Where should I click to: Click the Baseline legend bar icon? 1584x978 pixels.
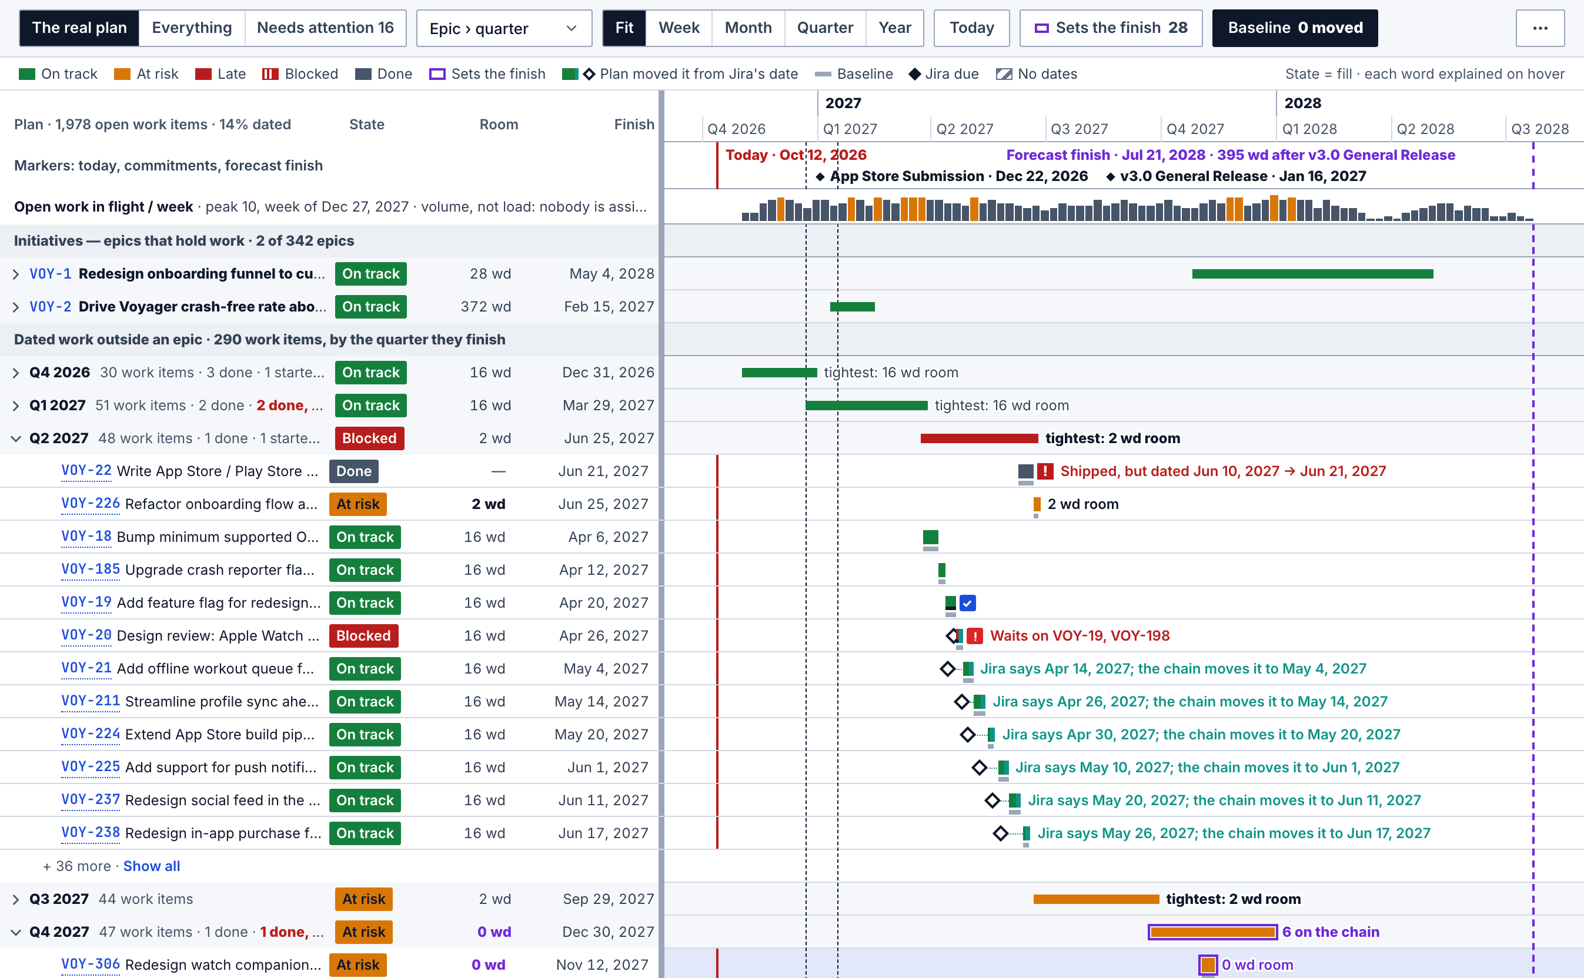pyautogui.click(x=823, y=75)
